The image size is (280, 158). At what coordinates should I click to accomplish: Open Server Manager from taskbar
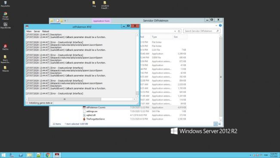click(x=12, y=155)
